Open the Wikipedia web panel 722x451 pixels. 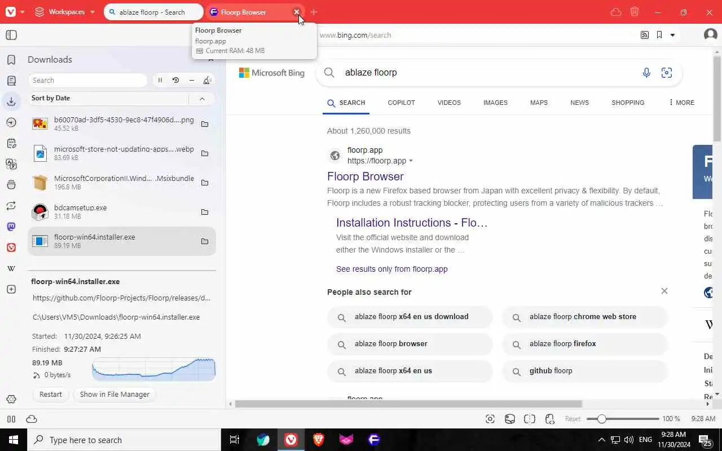tap(11, 268)
